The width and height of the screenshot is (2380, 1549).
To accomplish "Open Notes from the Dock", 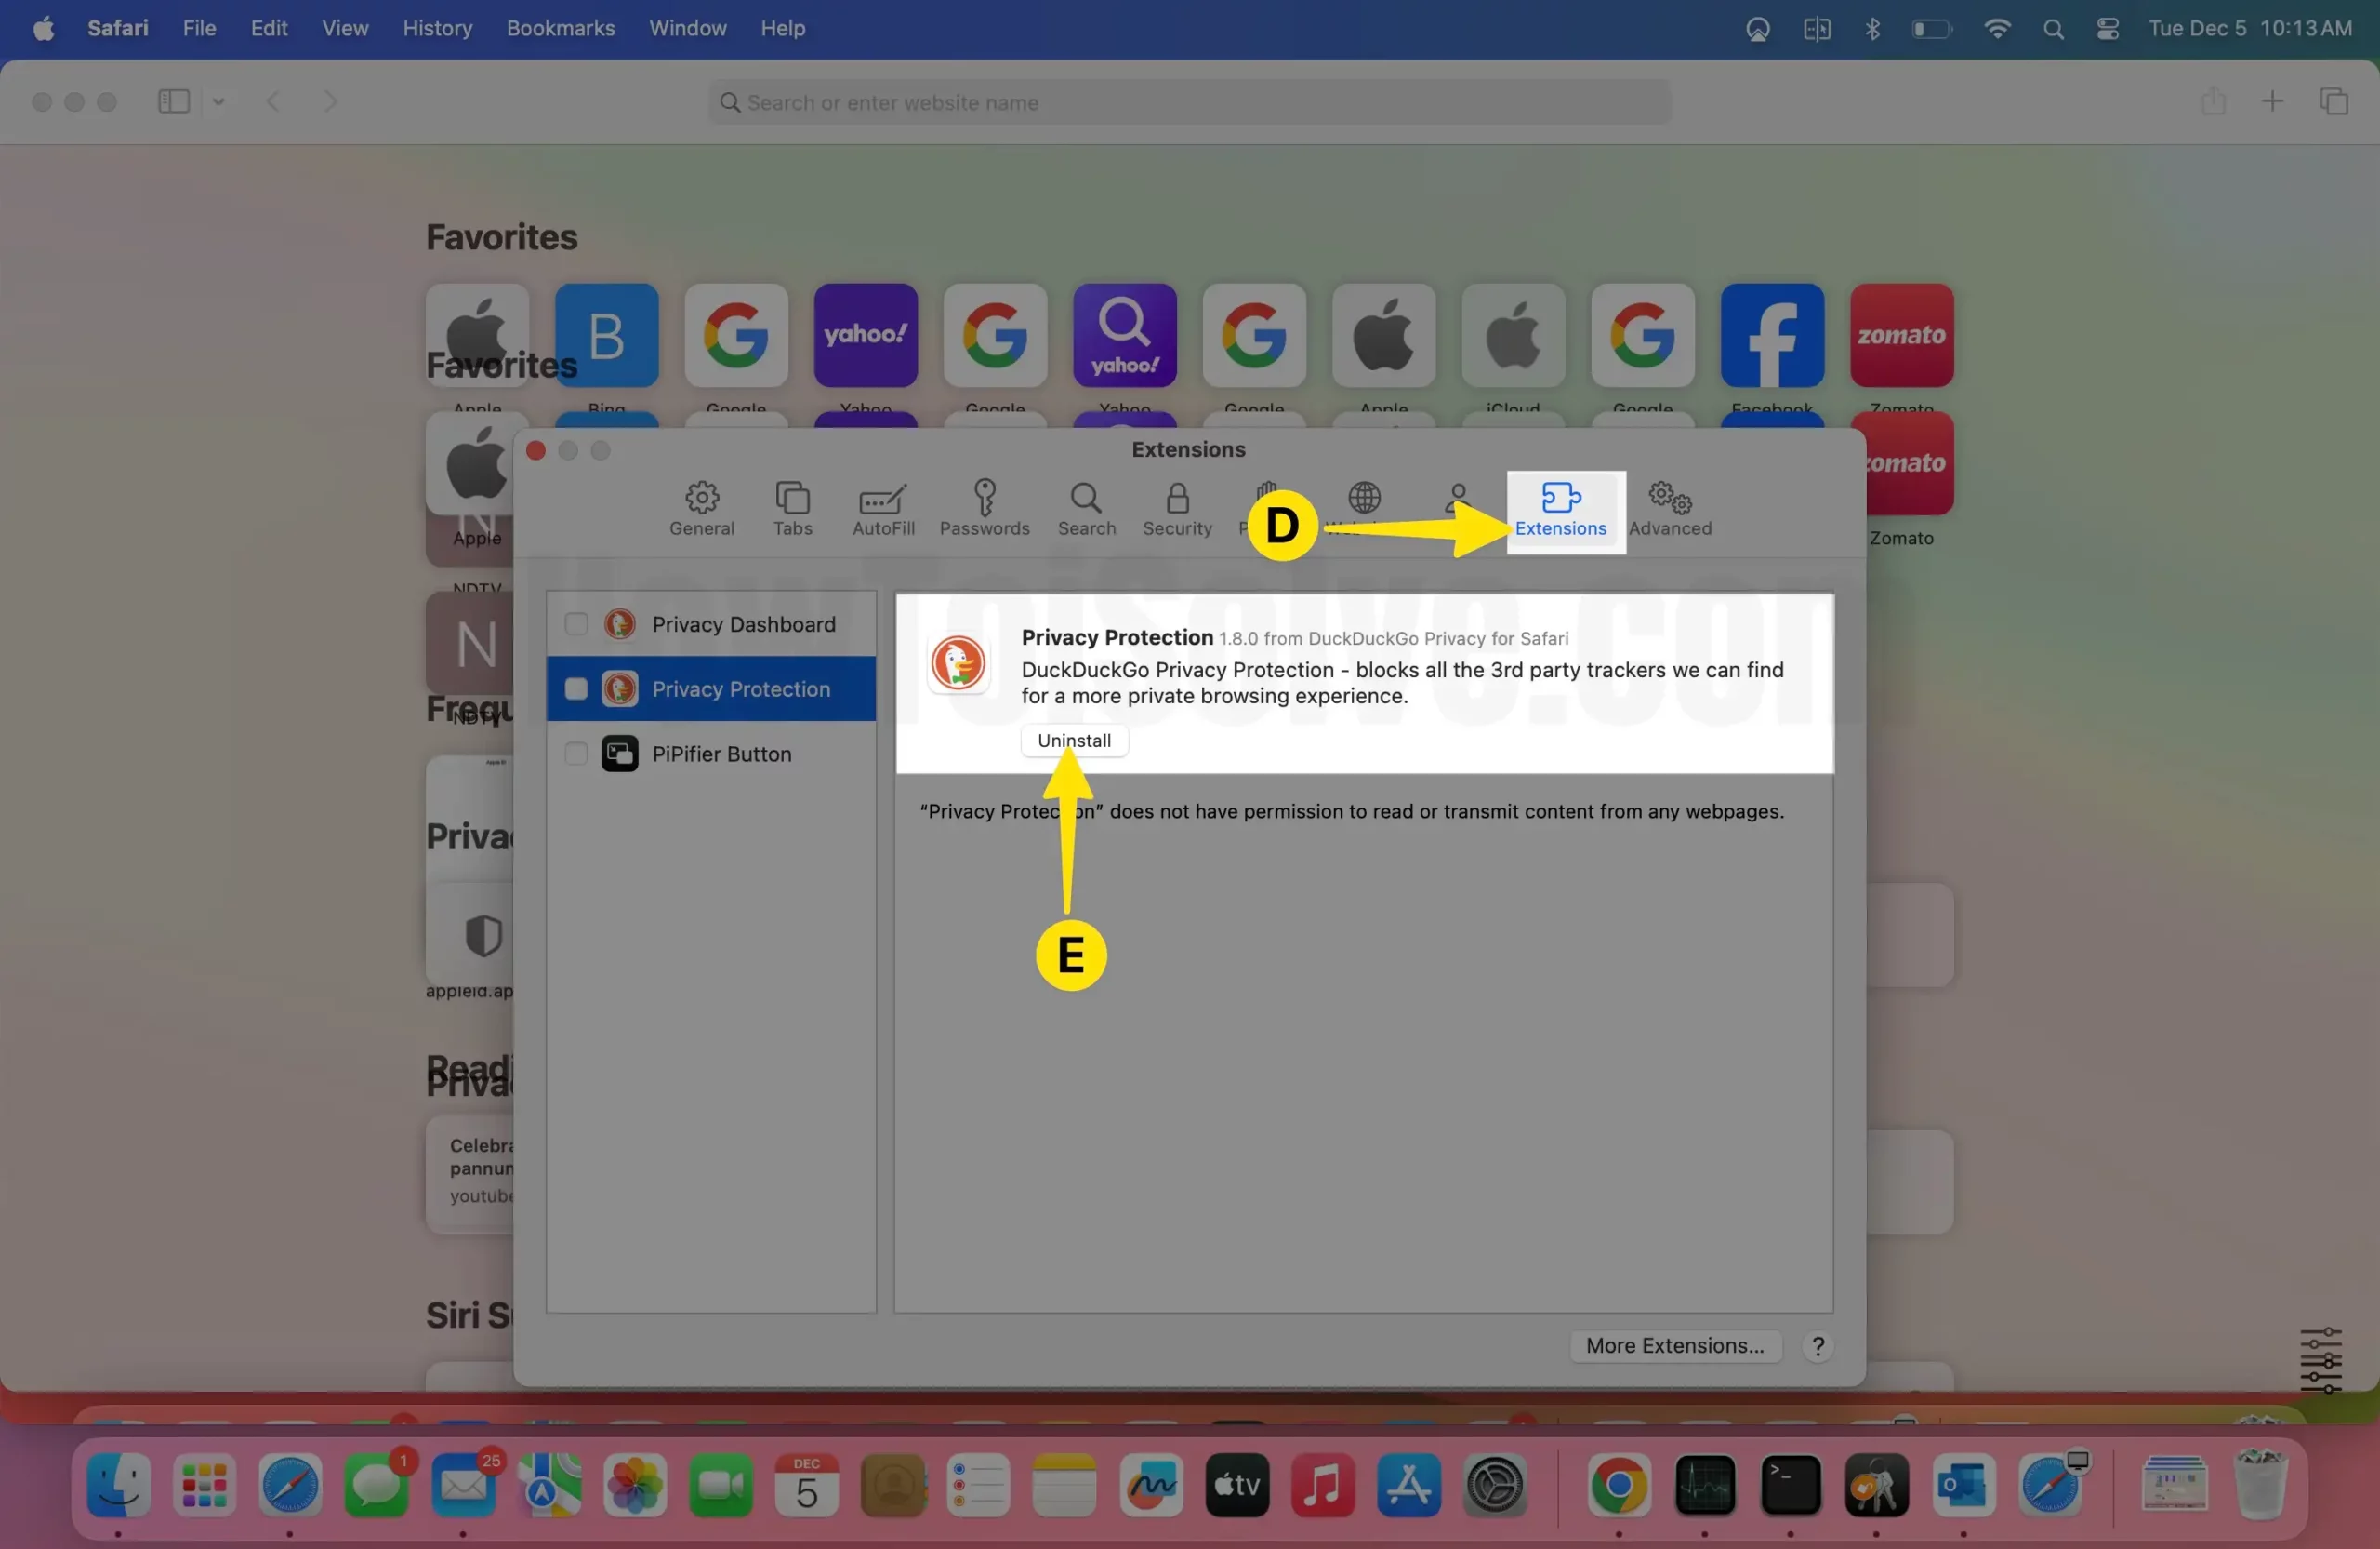I will 1064,1485.
